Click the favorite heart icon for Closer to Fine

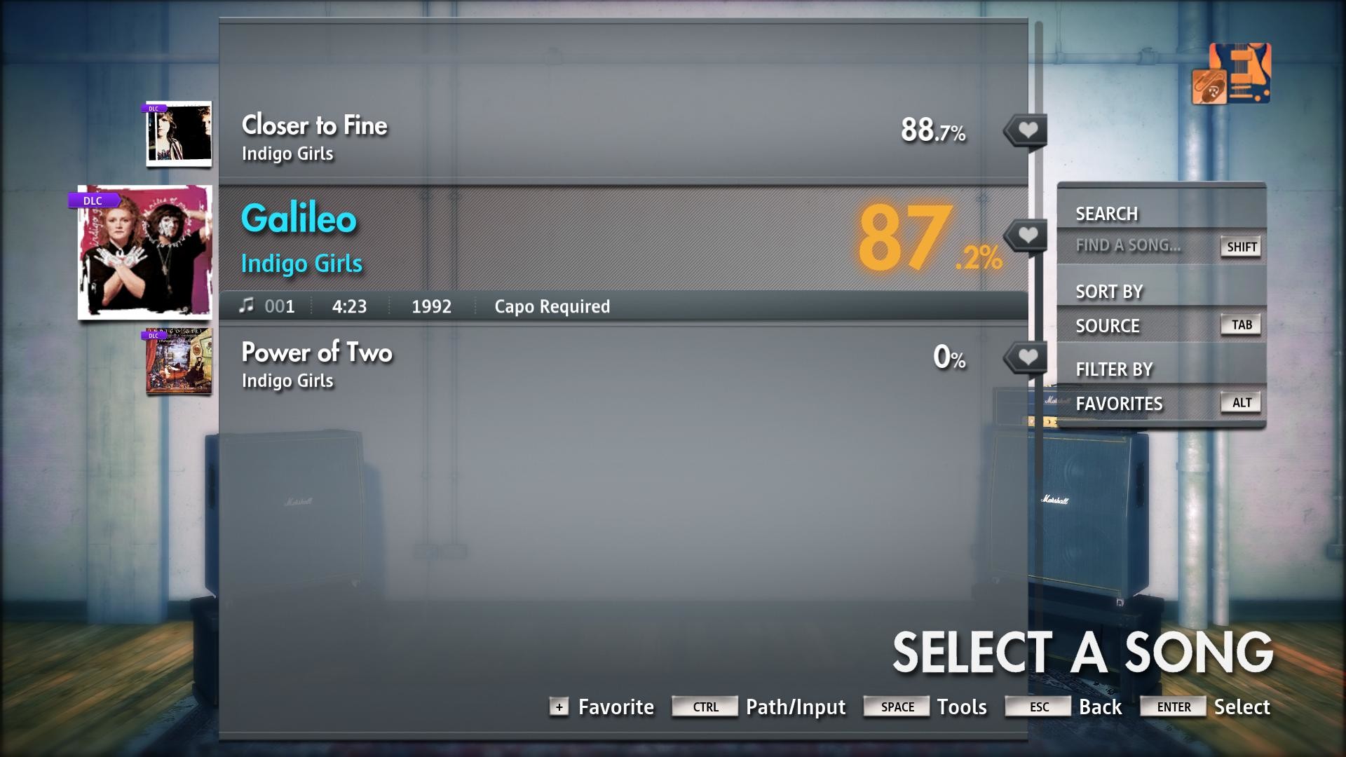(1025, 130)
